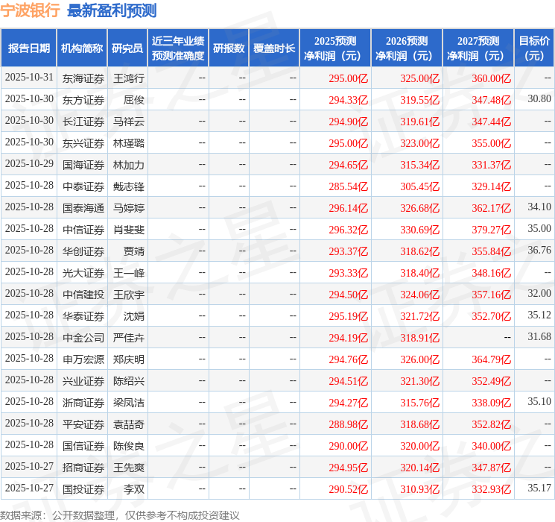The height and width of the screenshot is (522, 555).
Task: Select the 中信建投 institution cell
Action: pos(83,295)
